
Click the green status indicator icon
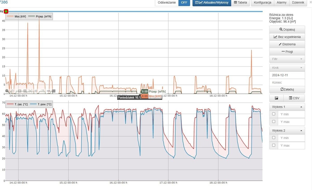[x=6, y=11]
